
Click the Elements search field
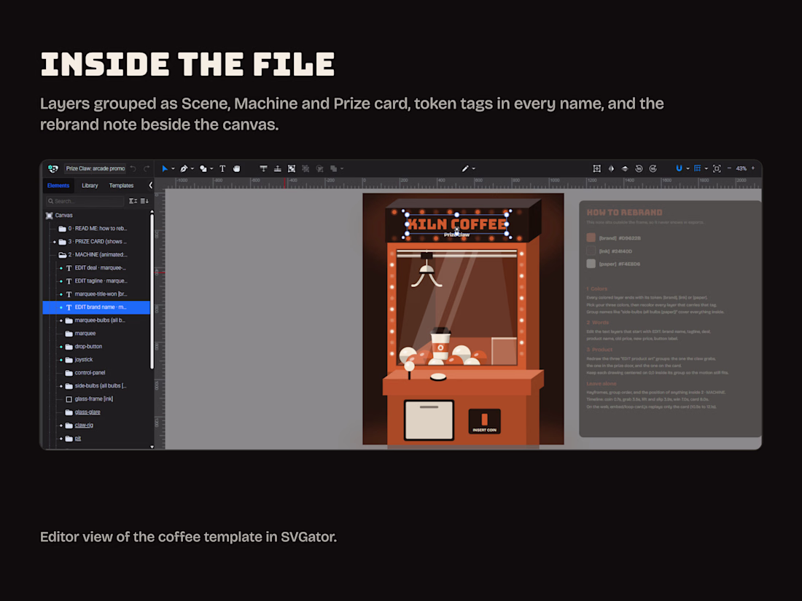pyautogui.click(x=85, y=201)
